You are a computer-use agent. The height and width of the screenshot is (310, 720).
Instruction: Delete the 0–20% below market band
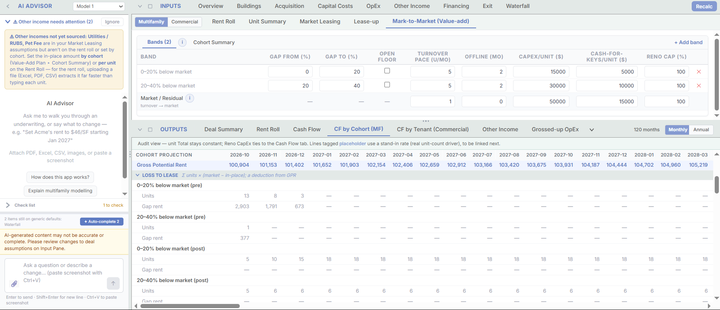(x=699, y=72)
